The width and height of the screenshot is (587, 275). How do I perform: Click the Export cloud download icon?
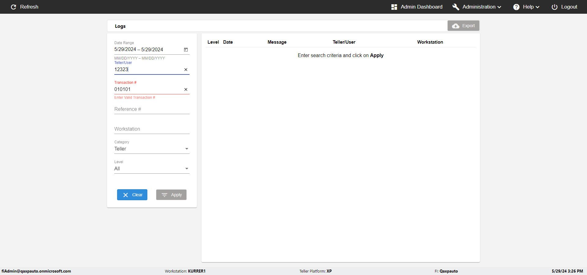point(456,26)
